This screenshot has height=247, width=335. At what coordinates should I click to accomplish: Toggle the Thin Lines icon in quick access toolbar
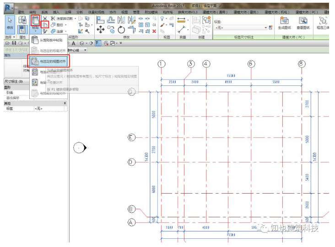pyautogui.click(x=98, y=43)
